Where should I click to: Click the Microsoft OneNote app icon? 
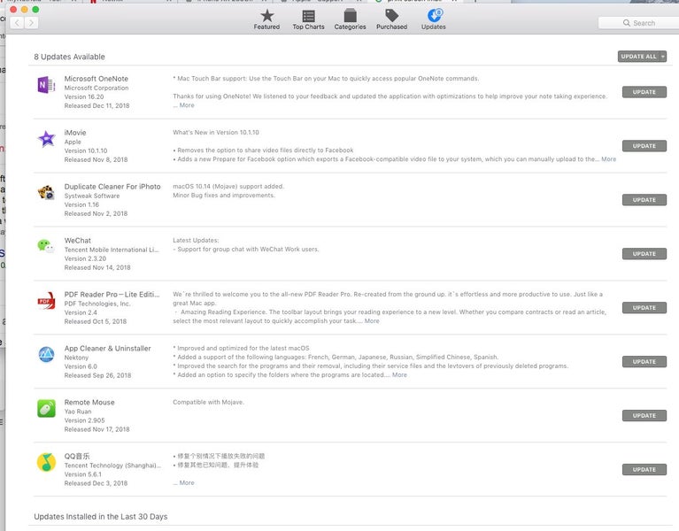click(x=46, y=85)
